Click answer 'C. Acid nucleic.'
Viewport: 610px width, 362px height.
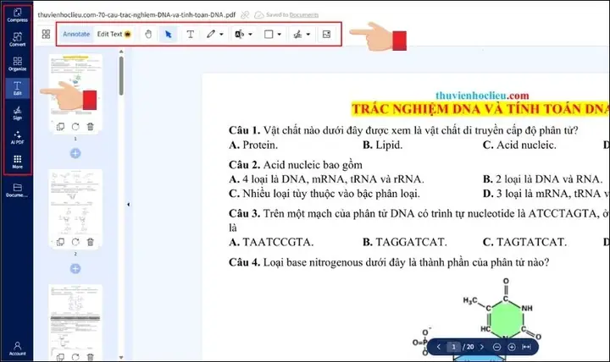tap(519, 145)
